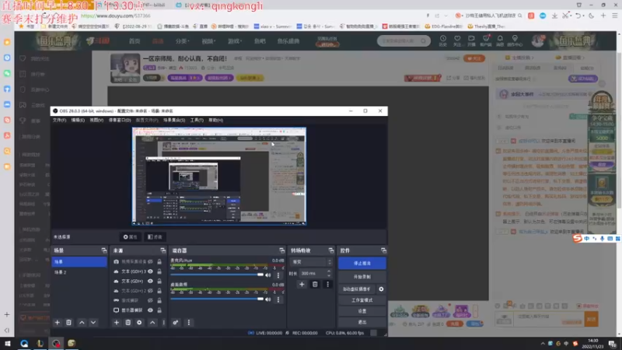The width and height of the screenshot is (622, 350).
Task: Open OBS 文件(F) menu
Action: tap(60, 120)
